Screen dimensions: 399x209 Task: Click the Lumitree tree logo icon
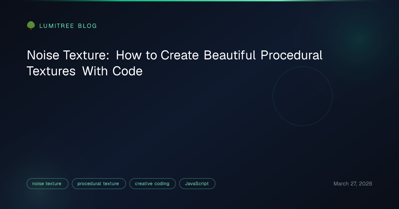pyautogui.click(x=31, y=26)
